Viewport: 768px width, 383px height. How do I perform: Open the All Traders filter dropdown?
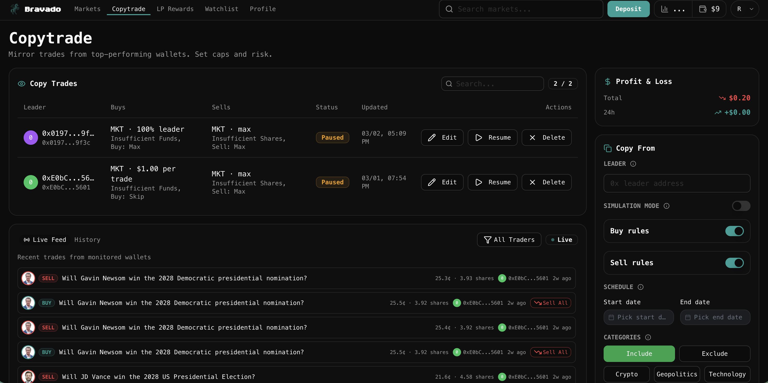pos(509,240)
